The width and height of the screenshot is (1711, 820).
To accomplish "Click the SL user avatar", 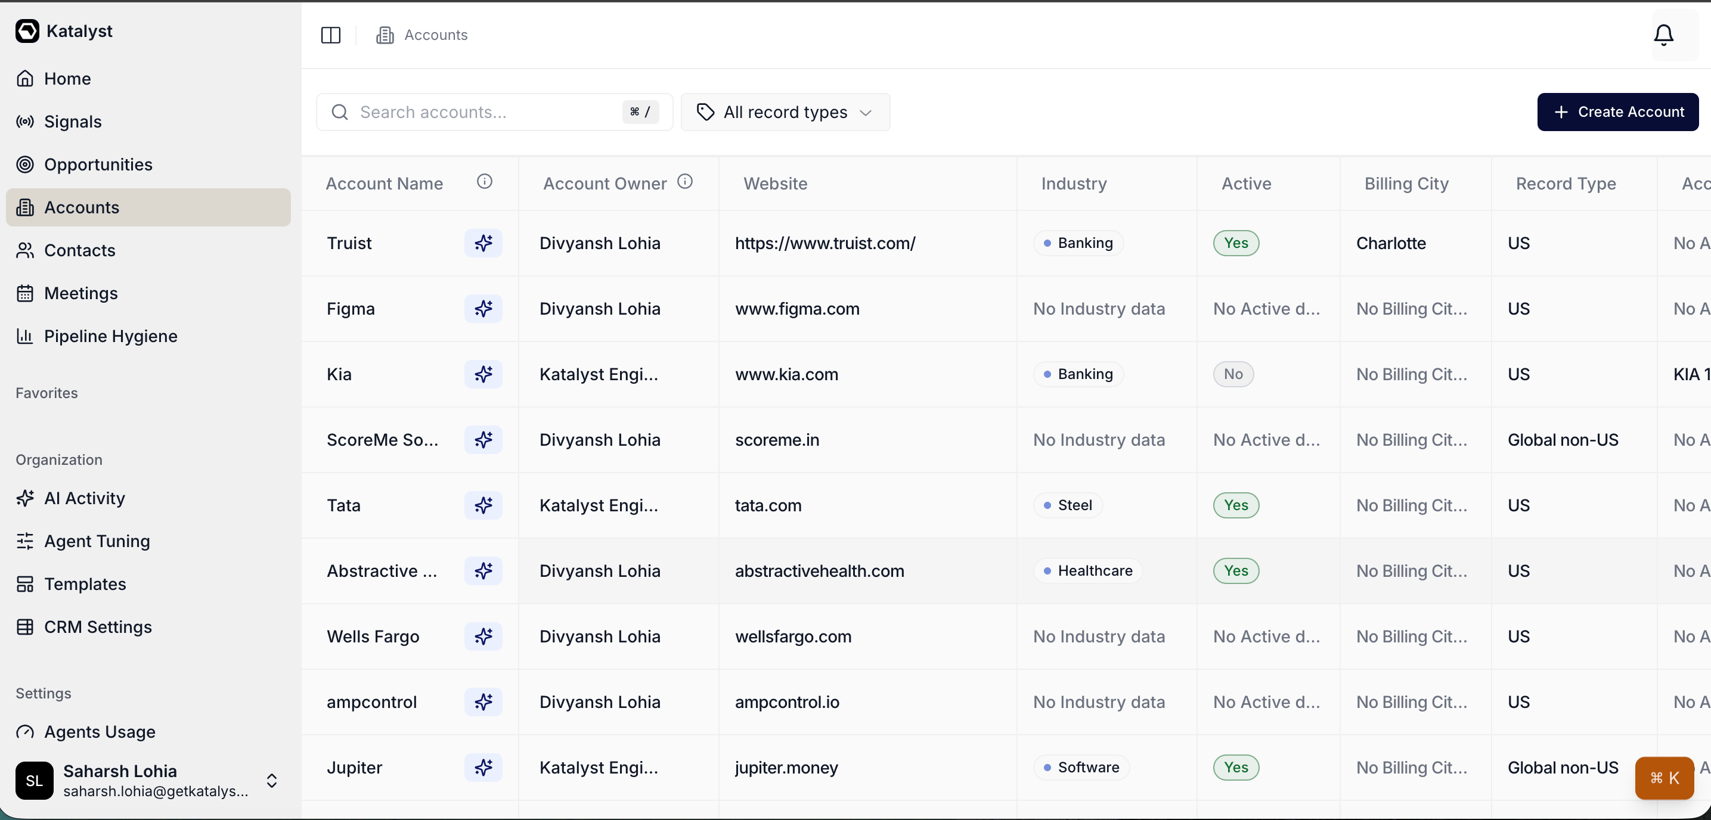I will point(35,780).
